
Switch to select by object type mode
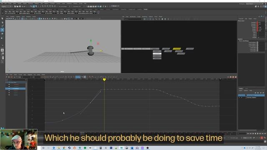tap(34, 6)
